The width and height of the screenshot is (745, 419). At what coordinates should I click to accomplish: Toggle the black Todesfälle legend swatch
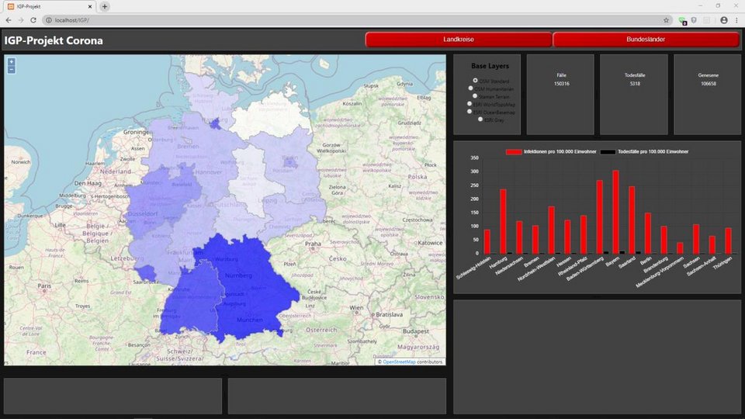point(608,152)
